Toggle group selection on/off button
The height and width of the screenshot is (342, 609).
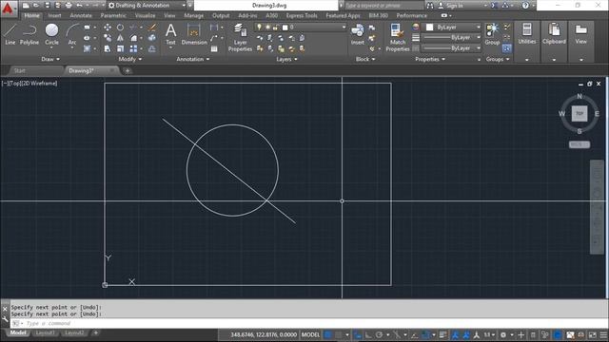tap(506, 48)
